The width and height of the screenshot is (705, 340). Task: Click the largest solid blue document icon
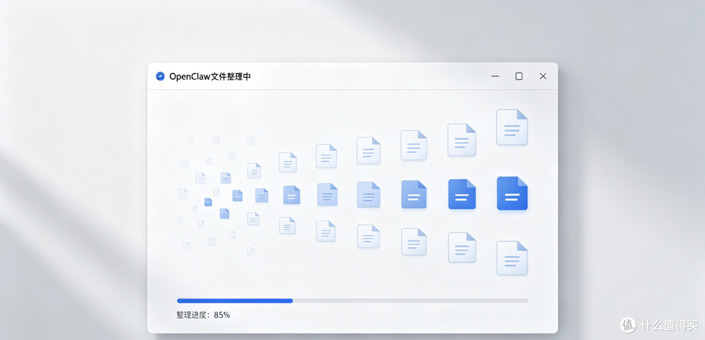click(512, 193)
